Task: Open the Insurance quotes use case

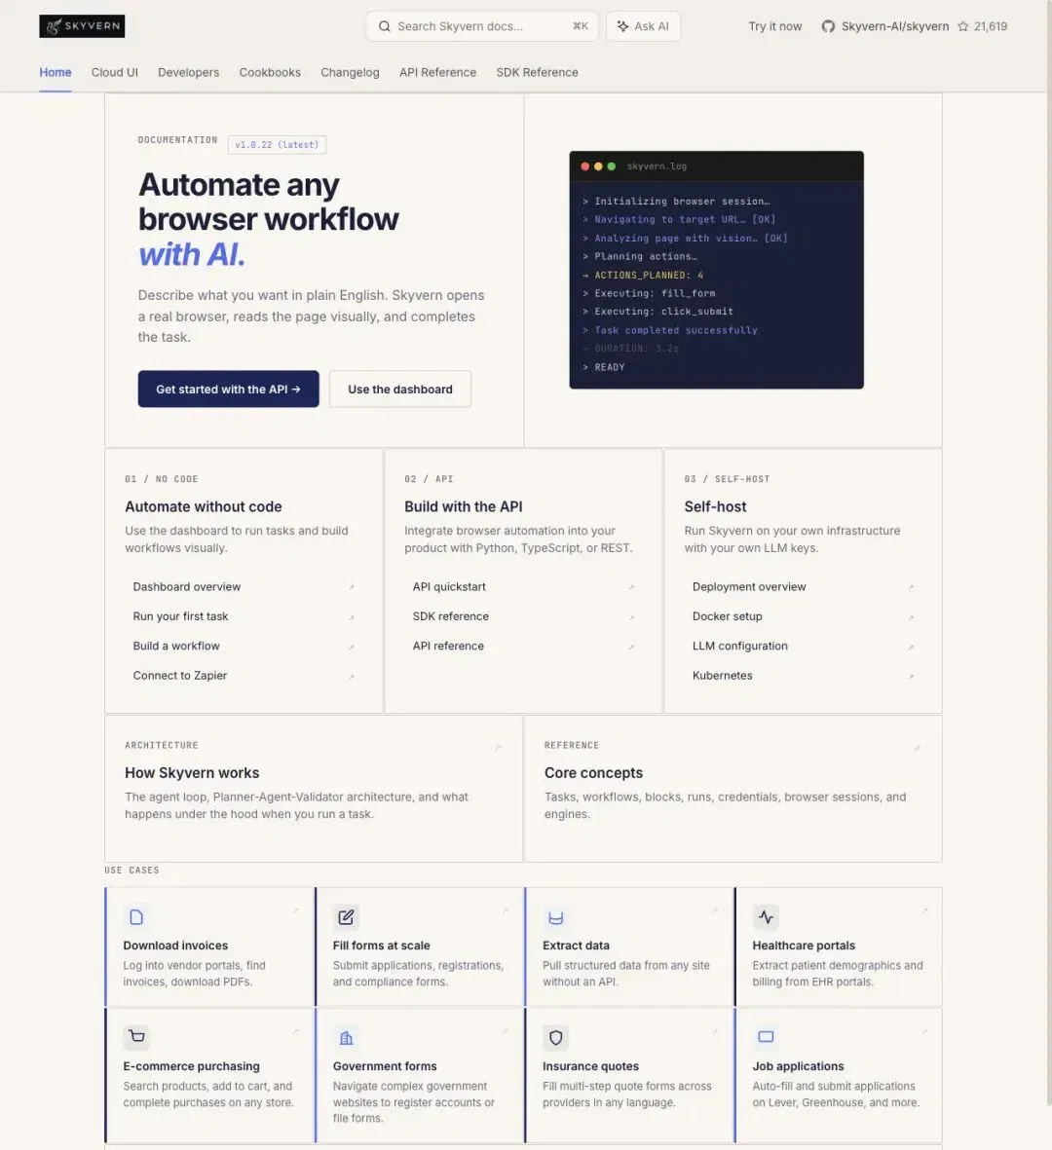Action: tap(629, 1074)
